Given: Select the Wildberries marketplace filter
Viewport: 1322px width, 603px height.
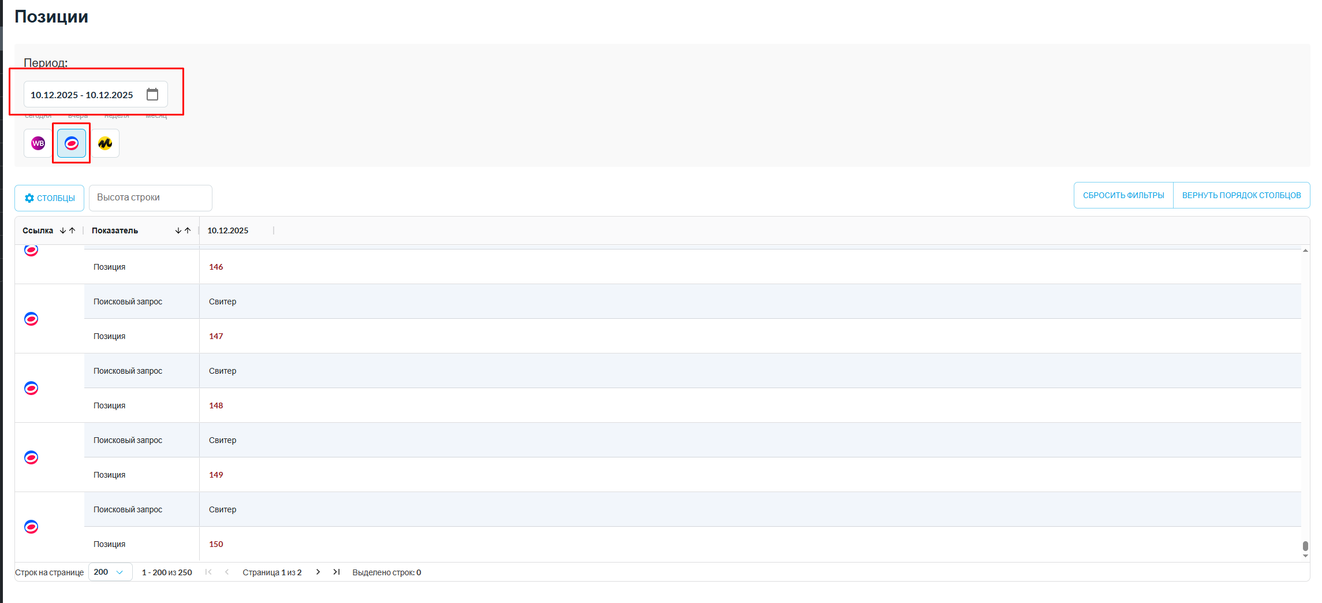Looking at the screenshot, I should pos(38,143).
